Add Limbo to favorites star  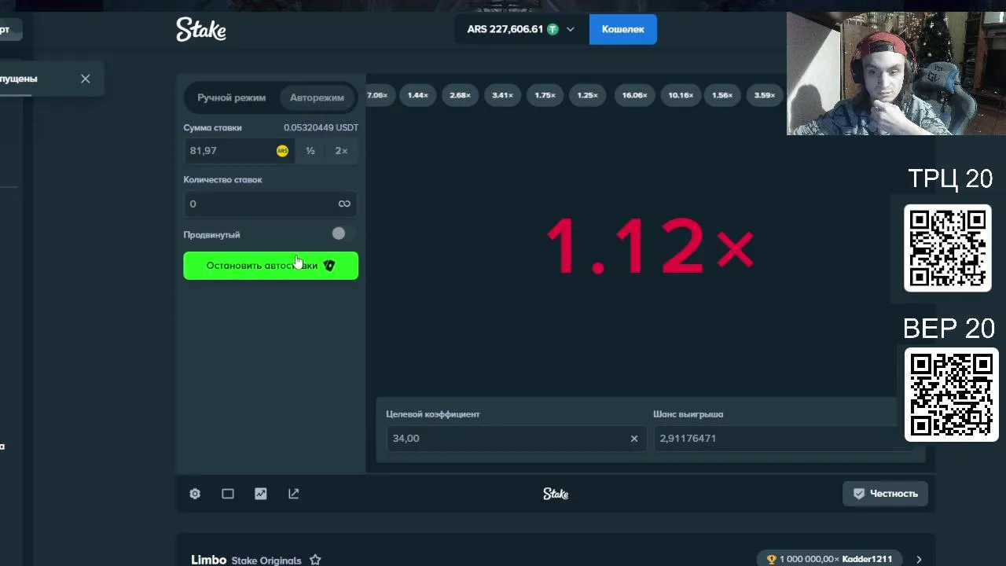point(315,560)
